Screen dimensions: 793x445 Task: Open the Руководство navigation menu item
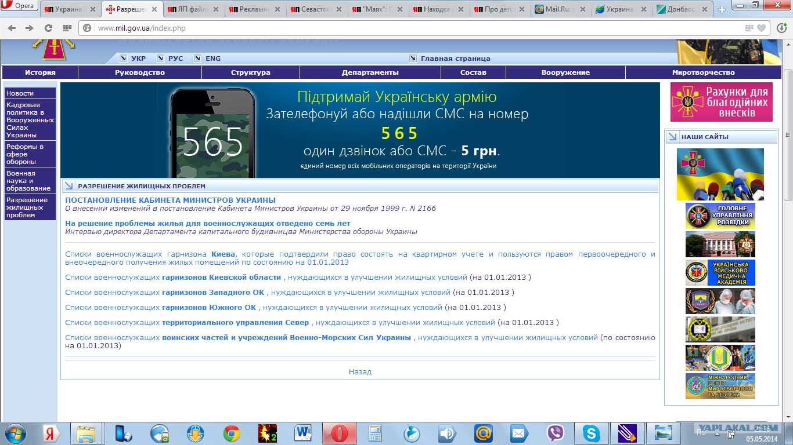(x=139, y=72)
